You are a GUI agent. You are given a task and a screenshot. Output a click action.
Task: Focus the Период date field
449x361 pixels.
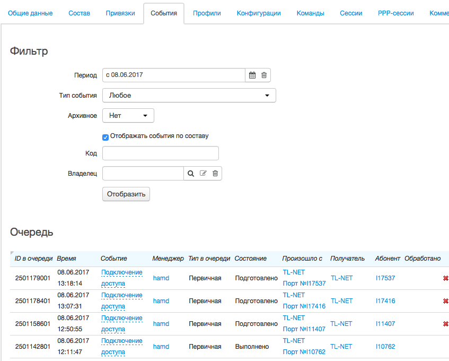point(174,75)
